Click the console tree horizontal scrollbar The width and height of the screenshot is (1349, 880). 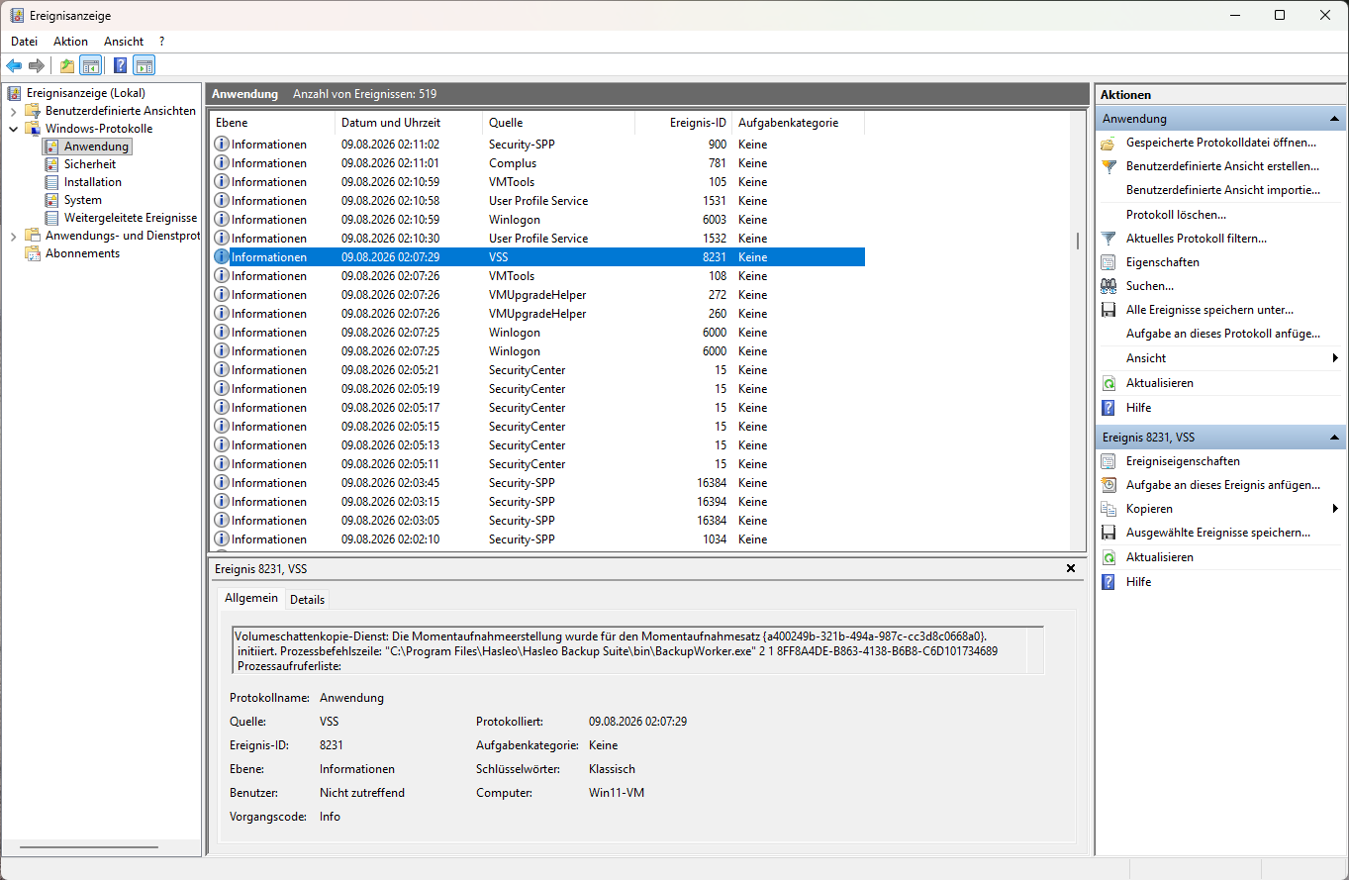click(x=88, y=847)
